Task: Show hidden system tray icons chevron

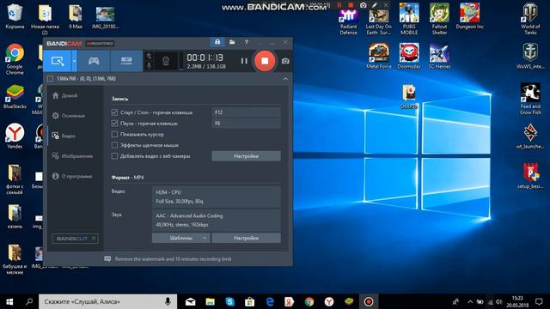Action: coord(470,301)
